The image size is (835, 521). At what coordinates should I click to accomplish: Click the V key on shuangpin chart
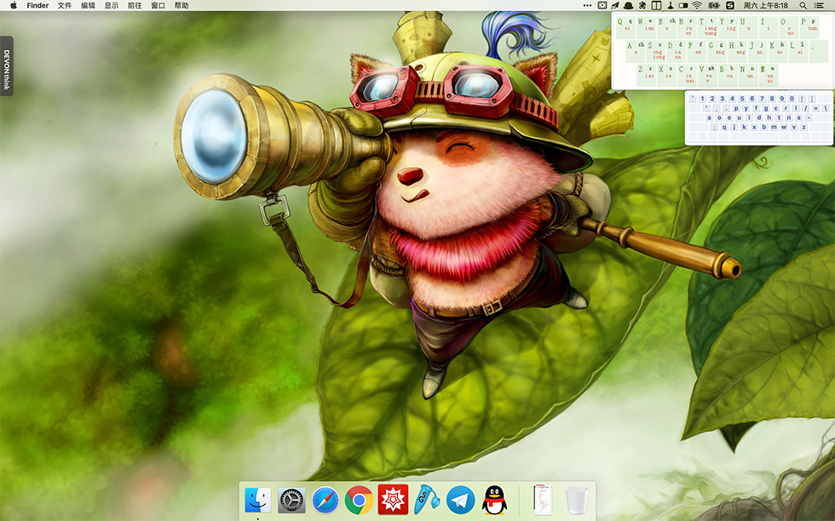pyautogui.click(x=708, y=76)
